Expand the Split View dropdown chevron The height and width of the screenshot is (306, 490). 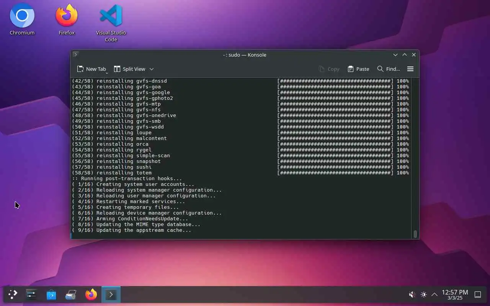tap(152, 69)
